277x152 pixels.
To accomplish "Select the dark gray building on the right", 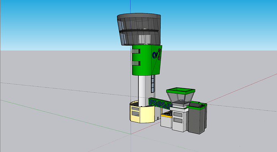I will (x=198, y=119).
